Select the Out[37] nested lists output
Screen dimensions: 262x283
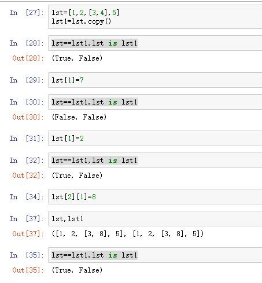click(x=128, y=234)
